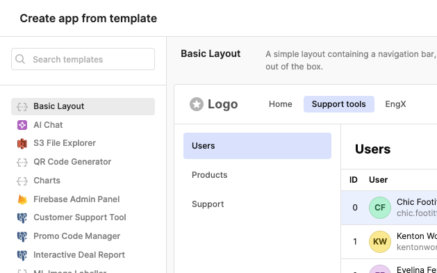
Task: Click the Create app from template title
Action: (88, 19)
